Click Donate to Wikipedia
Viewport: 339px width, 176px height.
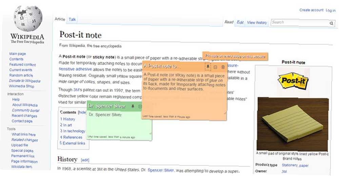[x=25, y=81]
